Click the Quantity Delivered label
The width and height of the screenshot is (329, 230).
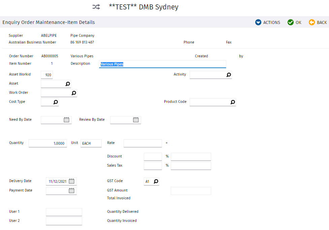pyautogui.click(x=123, y=211)
